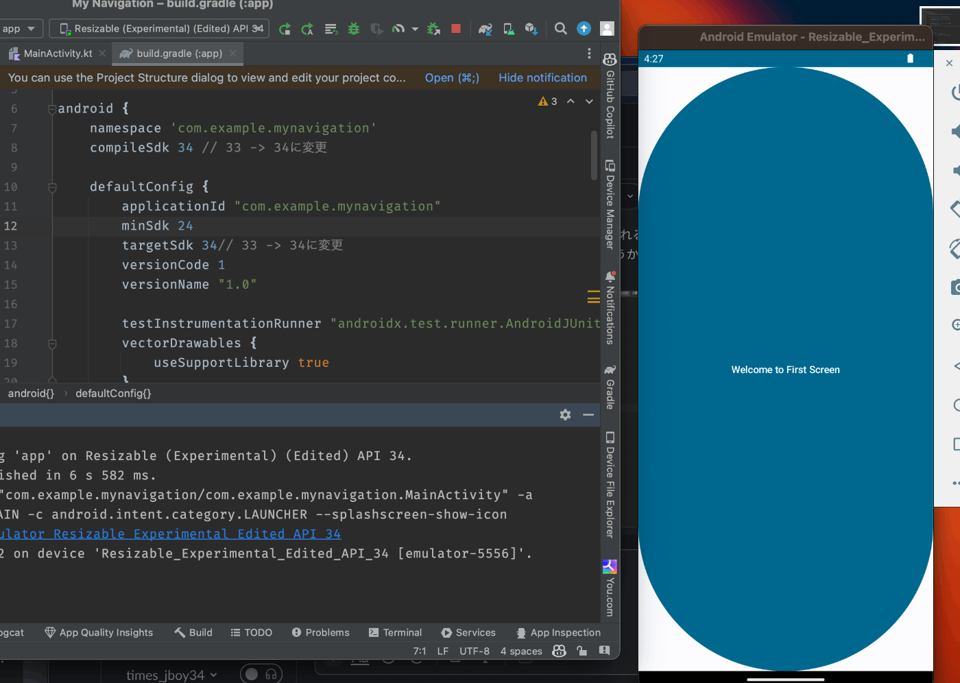Viewport: 960px width, 683px height.
Task: Click the Profile app gauge icon
Action: pos(398,29)
